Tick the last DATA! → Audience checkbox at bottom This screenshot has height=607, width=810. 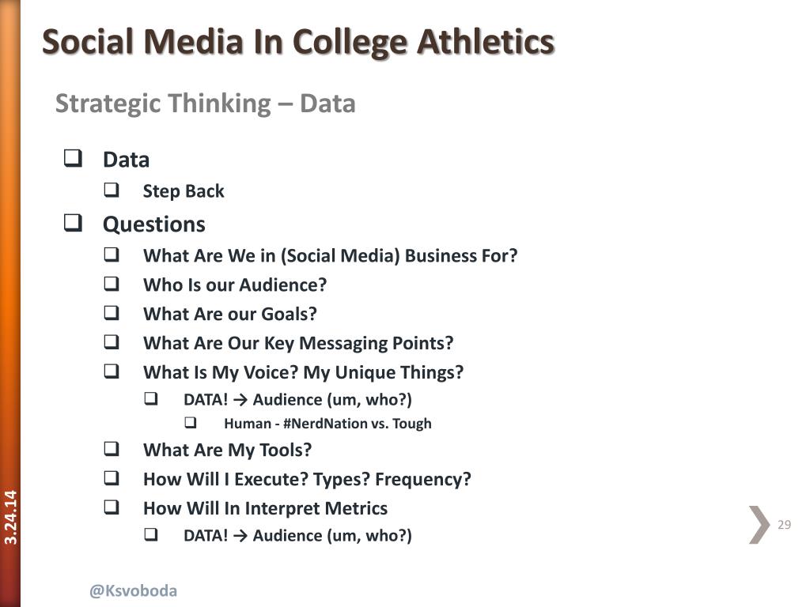151,534
